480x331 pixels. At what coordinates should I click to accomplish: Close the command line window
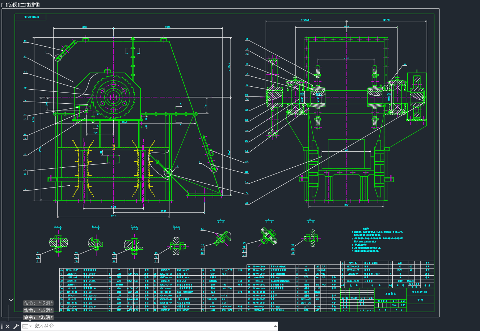(x=8, y=326)
